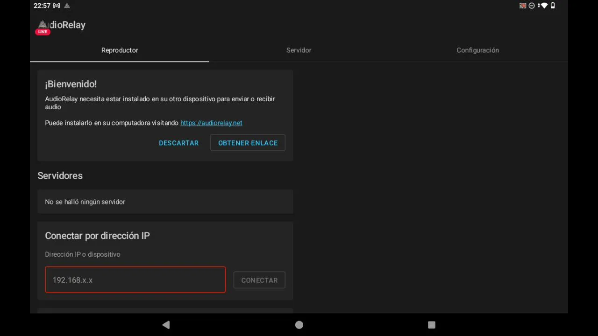Open the audiorelay.net link
598x336 pixels.
(x=211, y=123)
